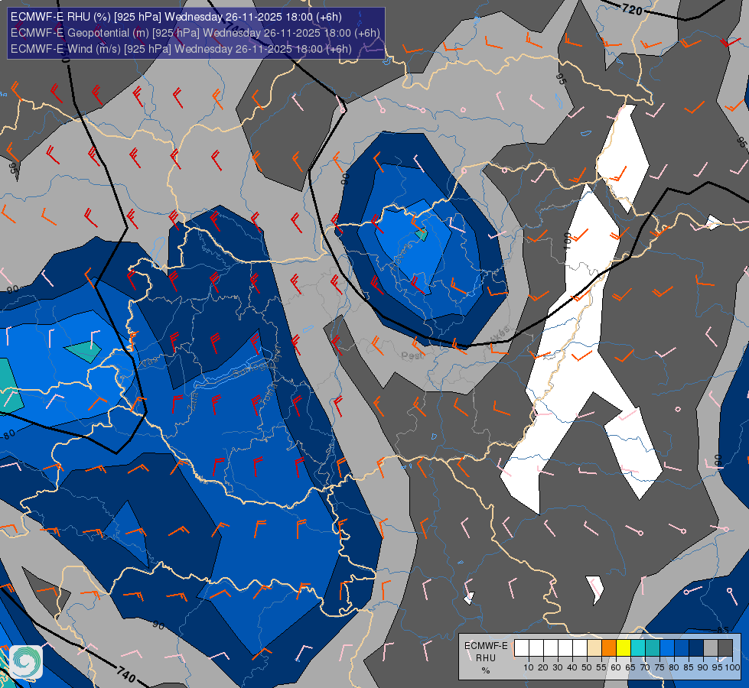Pick the yellow 60–65% legend swatch
This screenshot has height=688, width=749.
(x=624, y=648)
